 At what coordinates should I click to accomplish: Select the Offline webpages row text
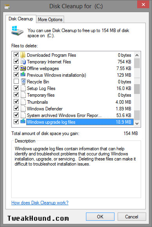point(43,68)
